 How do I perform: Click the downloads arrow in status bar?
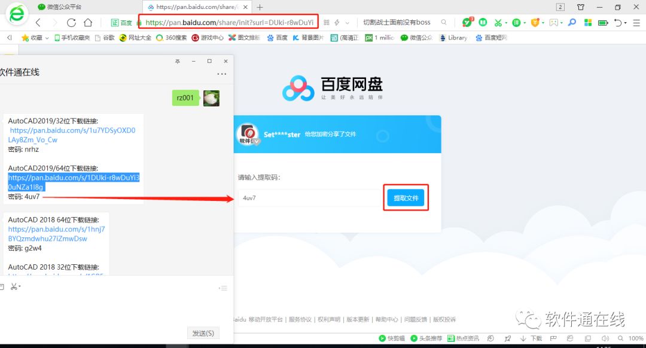523,338
